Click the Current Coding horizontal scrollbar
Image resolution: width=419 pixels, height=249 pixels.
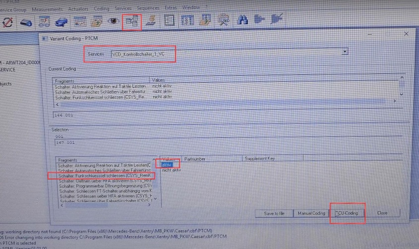pos(223,105)
